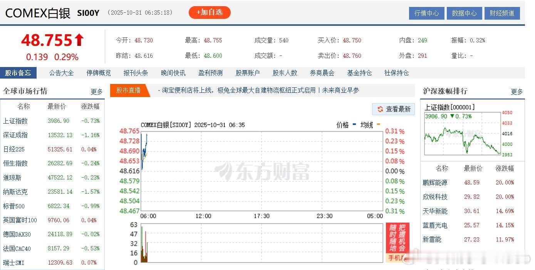Viewport: 535px width, 270px height.
Task: Click the SI00Y ticker code
Action: click(88, 13)
